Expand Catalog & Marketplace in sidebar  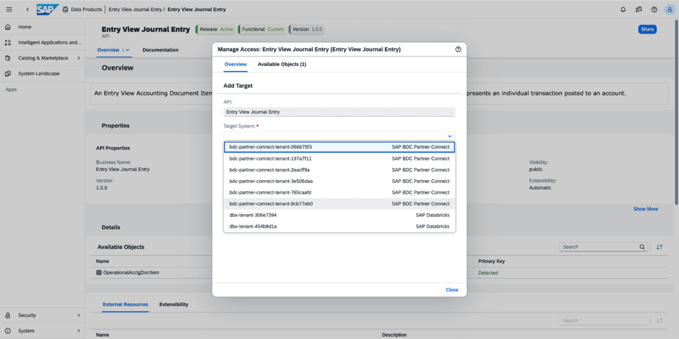pyautogui.click(x=78, y=58)
